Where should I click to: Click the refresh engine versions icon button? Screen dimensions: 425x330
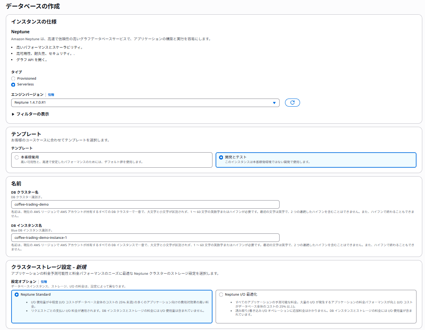(292, 103)
